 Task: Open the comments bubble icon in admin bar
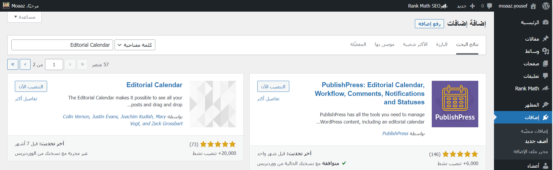(x=489, y=6)
